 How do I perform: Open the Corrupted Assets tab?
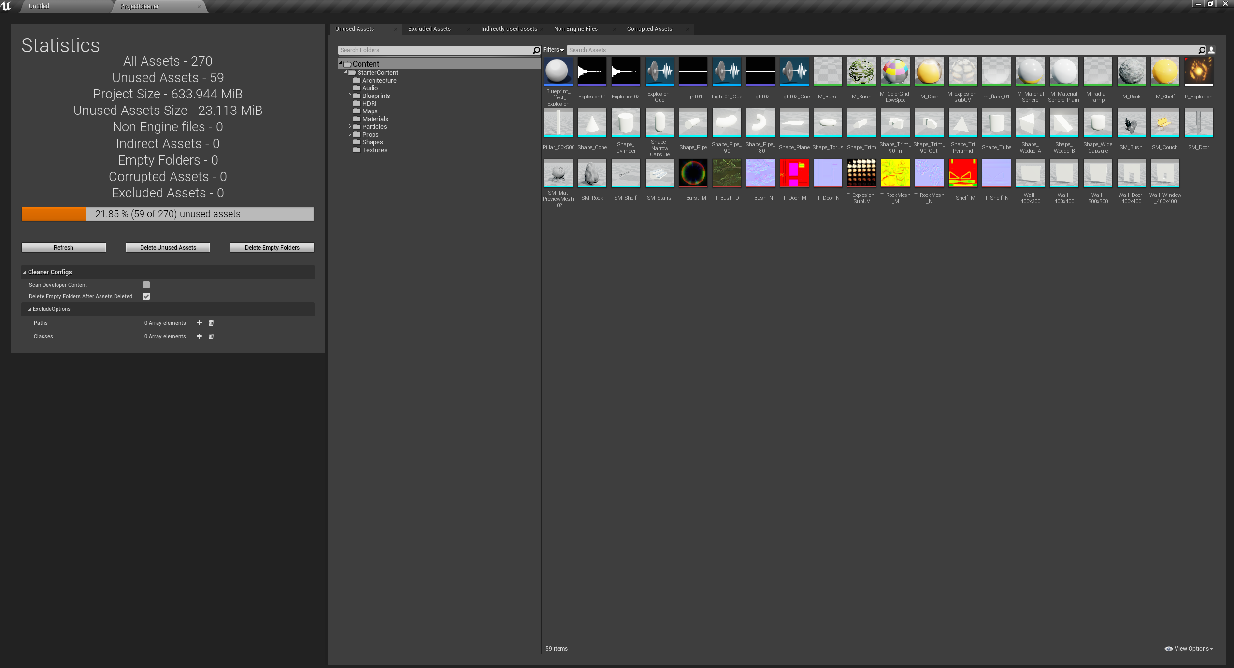click(649, 29)
